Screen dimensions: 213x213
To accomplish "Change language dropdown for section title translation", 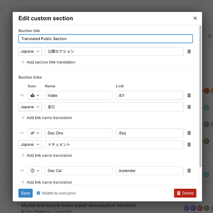I will pos(30,52).
